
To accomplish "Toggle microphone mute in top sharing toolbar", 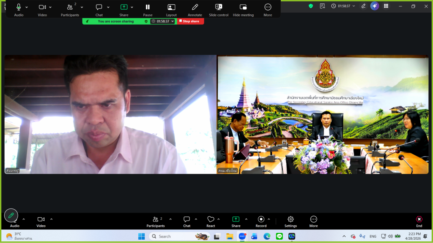I will click(19, 7).
